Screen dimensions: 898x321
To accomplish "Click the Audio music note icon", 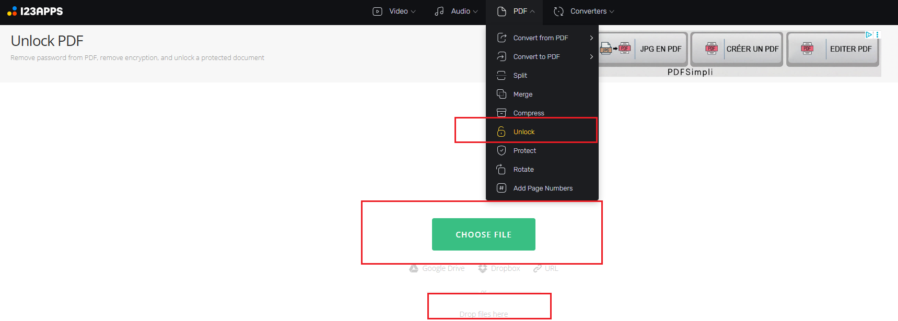I will pyautogui.click(x=439, y=11).
